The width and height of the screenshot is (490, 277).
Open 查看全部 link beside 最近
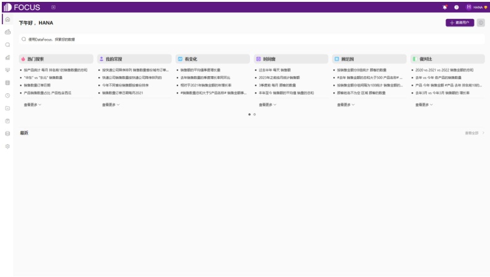(x=475, y=133)
